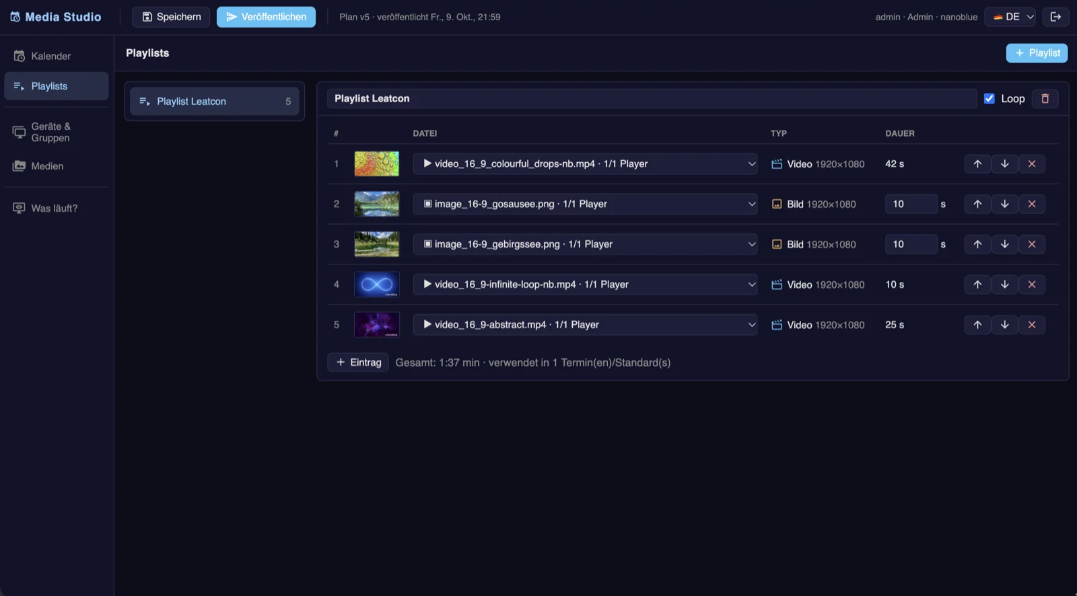Move the abstract video entry down
Image resolution: width=1077 pixels, height=596 pixels.
click(x=1004, y=325)
